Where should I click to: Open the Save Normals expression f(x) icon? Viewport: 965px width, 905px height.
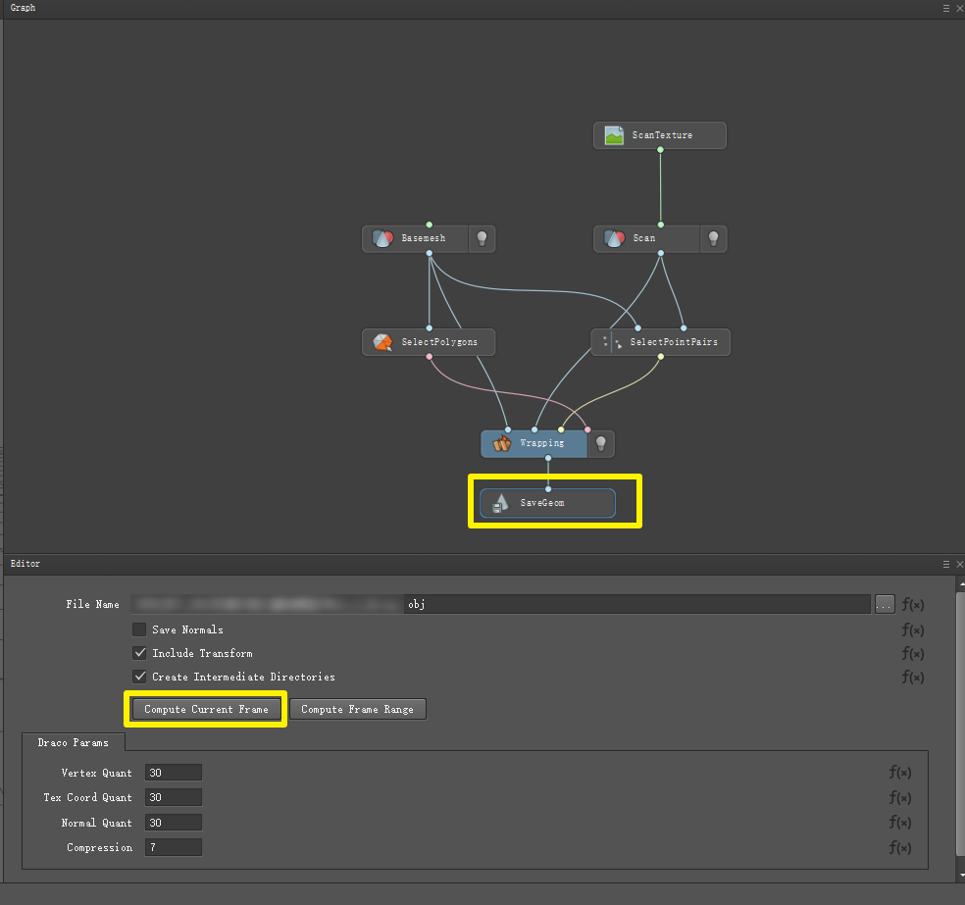tap(913, 630)
